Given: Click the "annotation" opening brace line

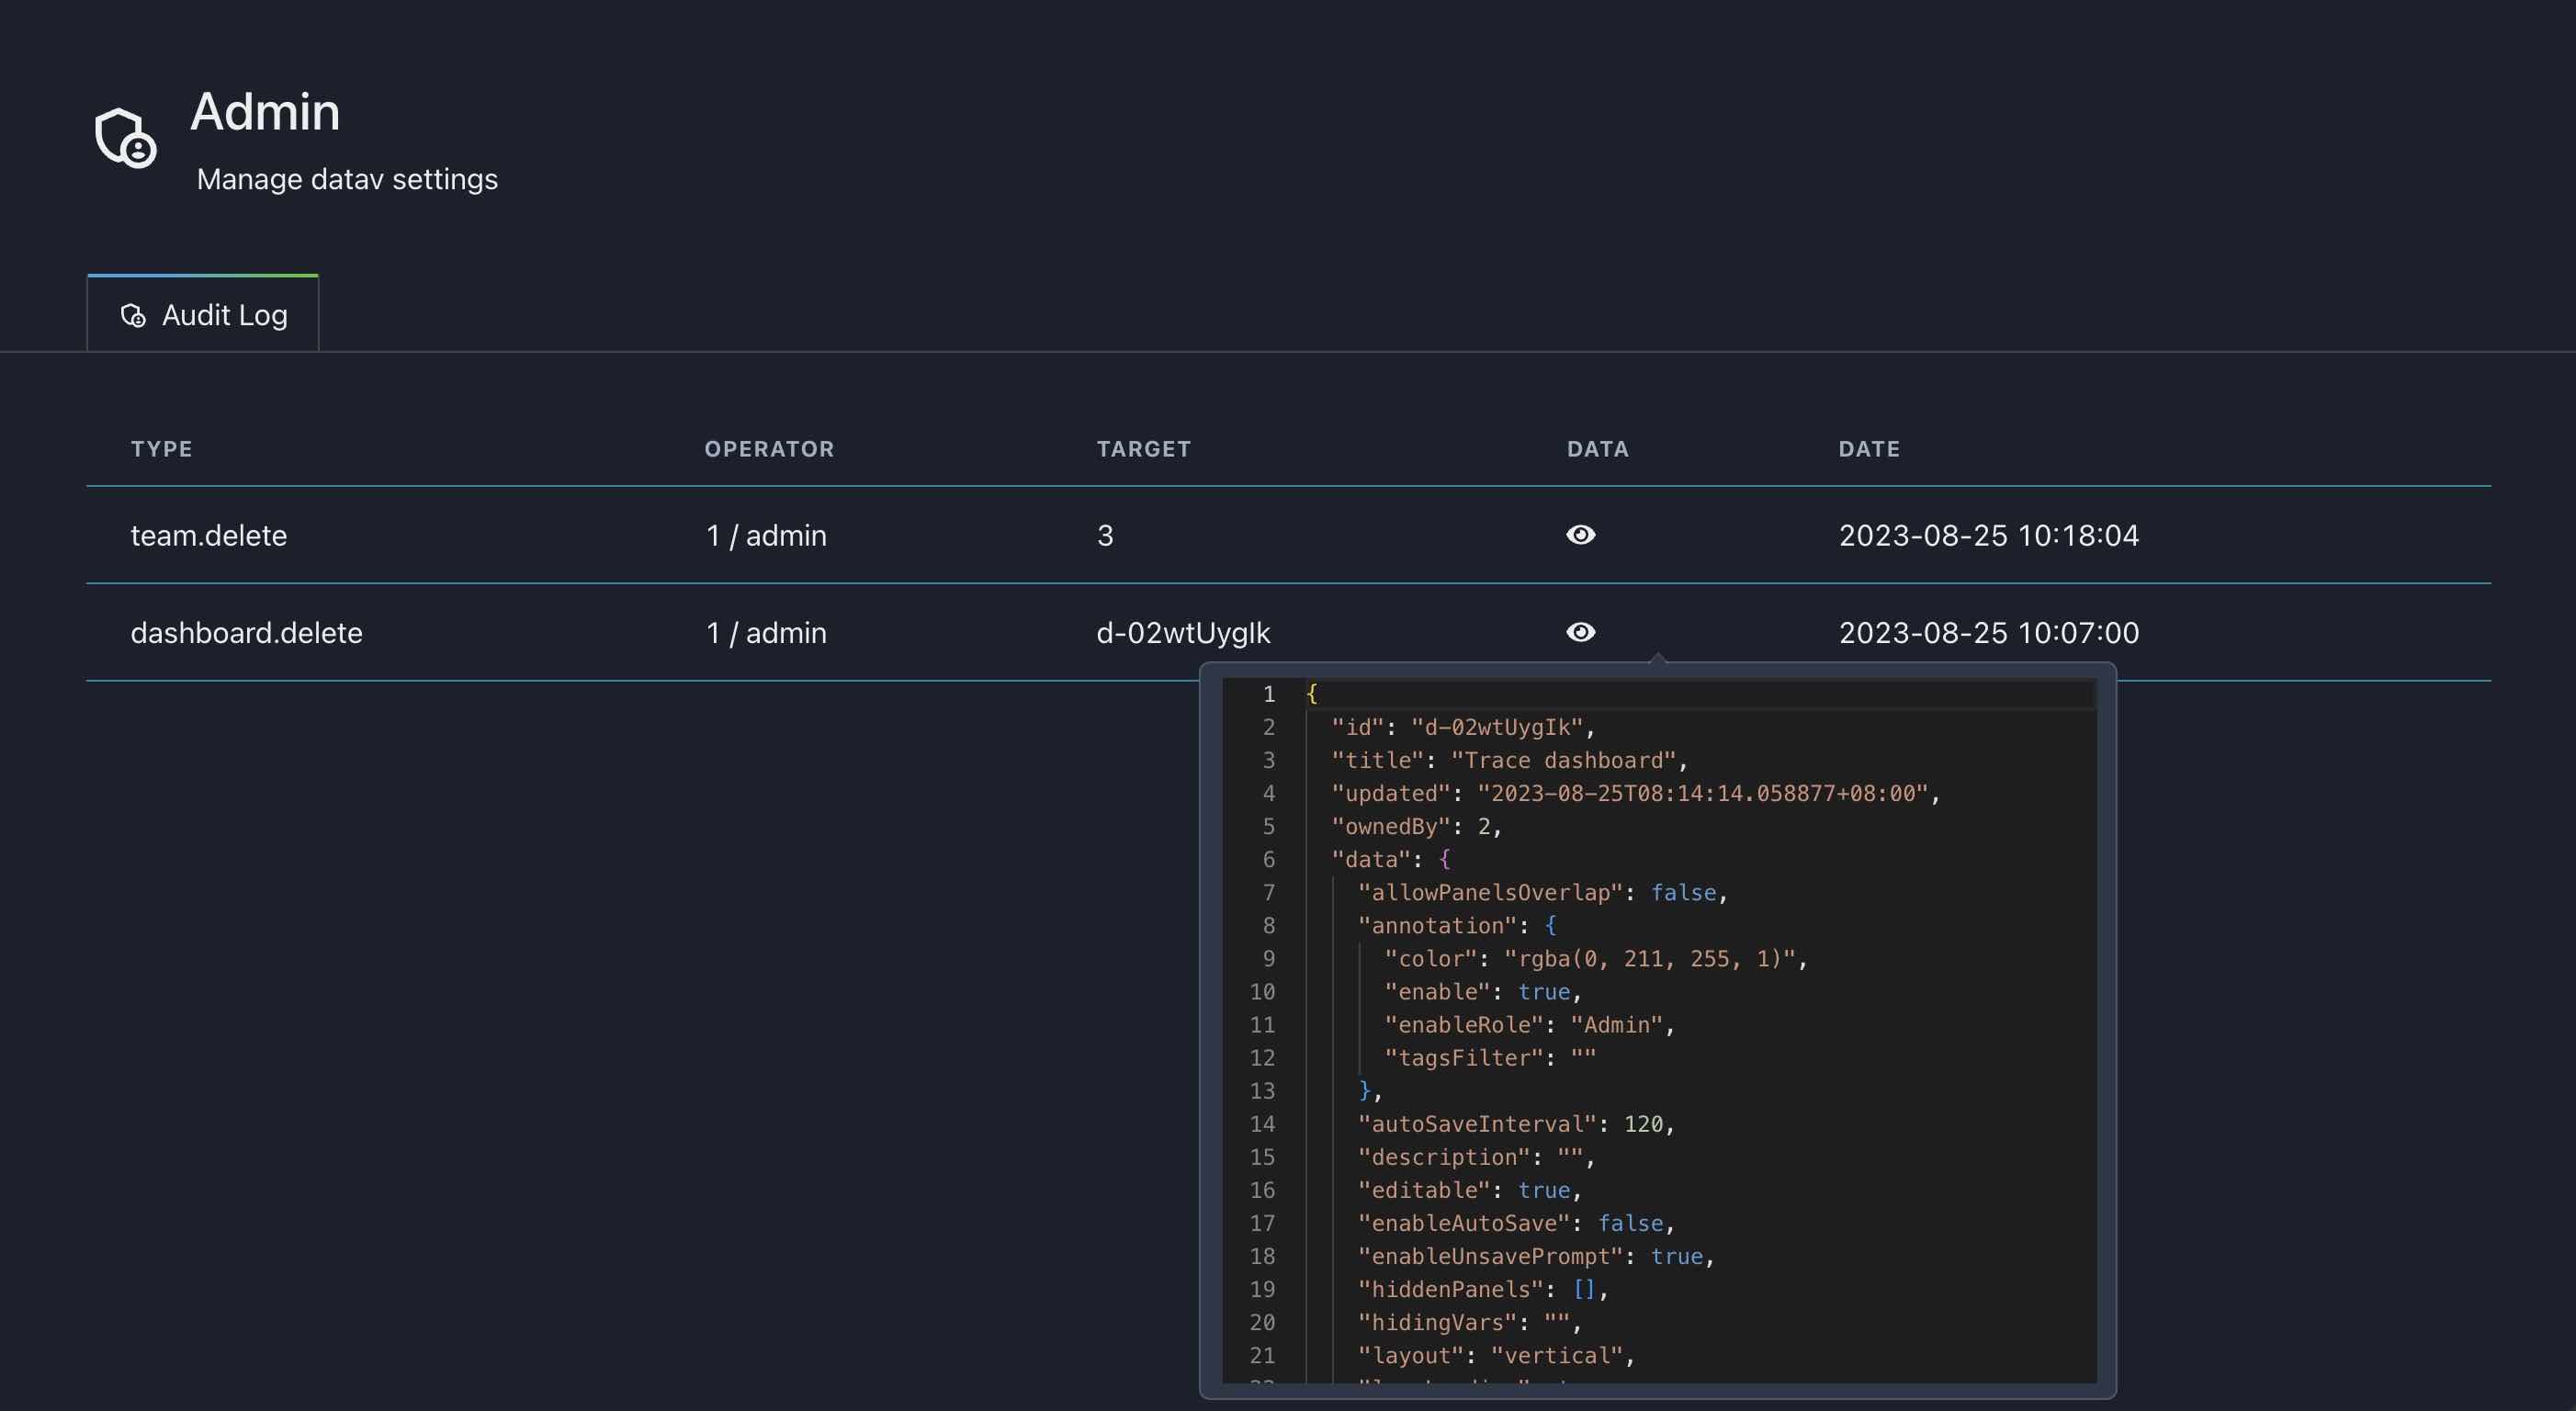Looking at the screenshot, I should pyautogui.click(x=1456, y=925).
